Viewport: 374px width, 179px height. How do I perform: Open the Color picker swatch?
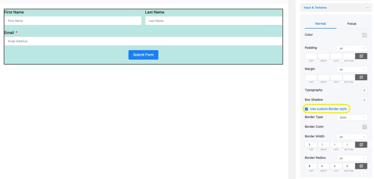364,35
